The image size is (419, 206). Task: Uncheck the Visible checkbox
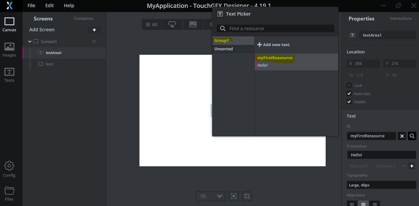[349, 102]
